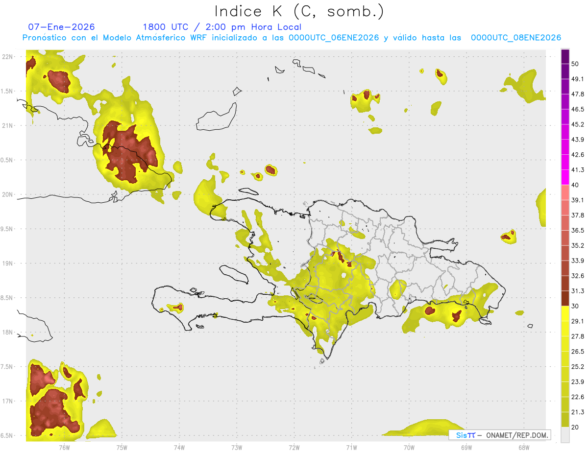Click the legend value '45.2'
Viewport: 588px width, 454px height.
[577, 124]
